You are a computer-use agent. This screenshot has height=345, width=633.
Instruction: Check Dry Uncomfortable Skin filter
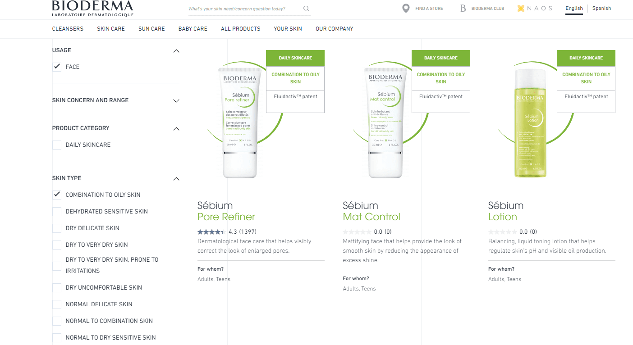click(x=57, y=287)
